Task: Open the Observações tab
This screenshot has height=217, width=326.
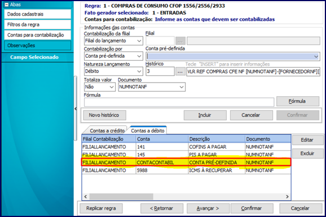Action: tap(37, 46)
